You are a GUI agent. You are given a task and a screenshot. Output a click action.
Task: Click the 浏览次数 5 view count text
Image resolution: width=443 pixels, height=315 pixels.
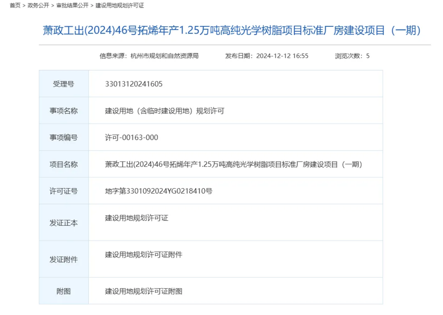tap(352, 56)
